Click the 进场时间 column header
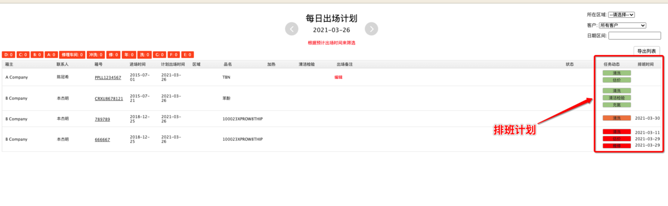Image resolution: width=668 pixels, height=206 pixels. click(x=138, y=64)
